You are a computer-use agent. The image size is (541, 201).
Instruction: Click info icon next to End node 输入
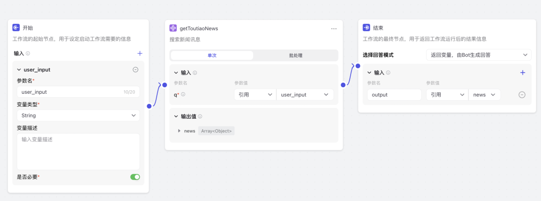(x=388, y=73)
